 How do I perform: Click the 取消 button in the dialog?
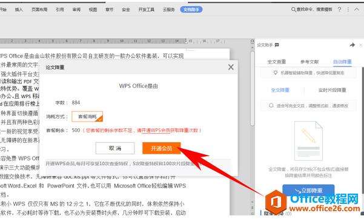coord(115,148)
